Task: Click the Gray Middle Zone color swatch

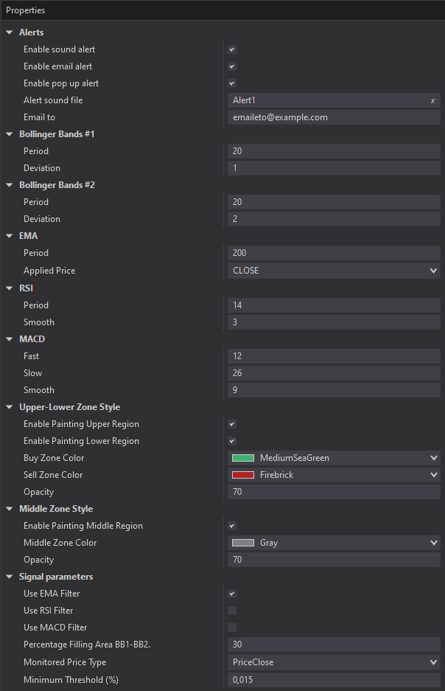Action: [x=243, y=543]
